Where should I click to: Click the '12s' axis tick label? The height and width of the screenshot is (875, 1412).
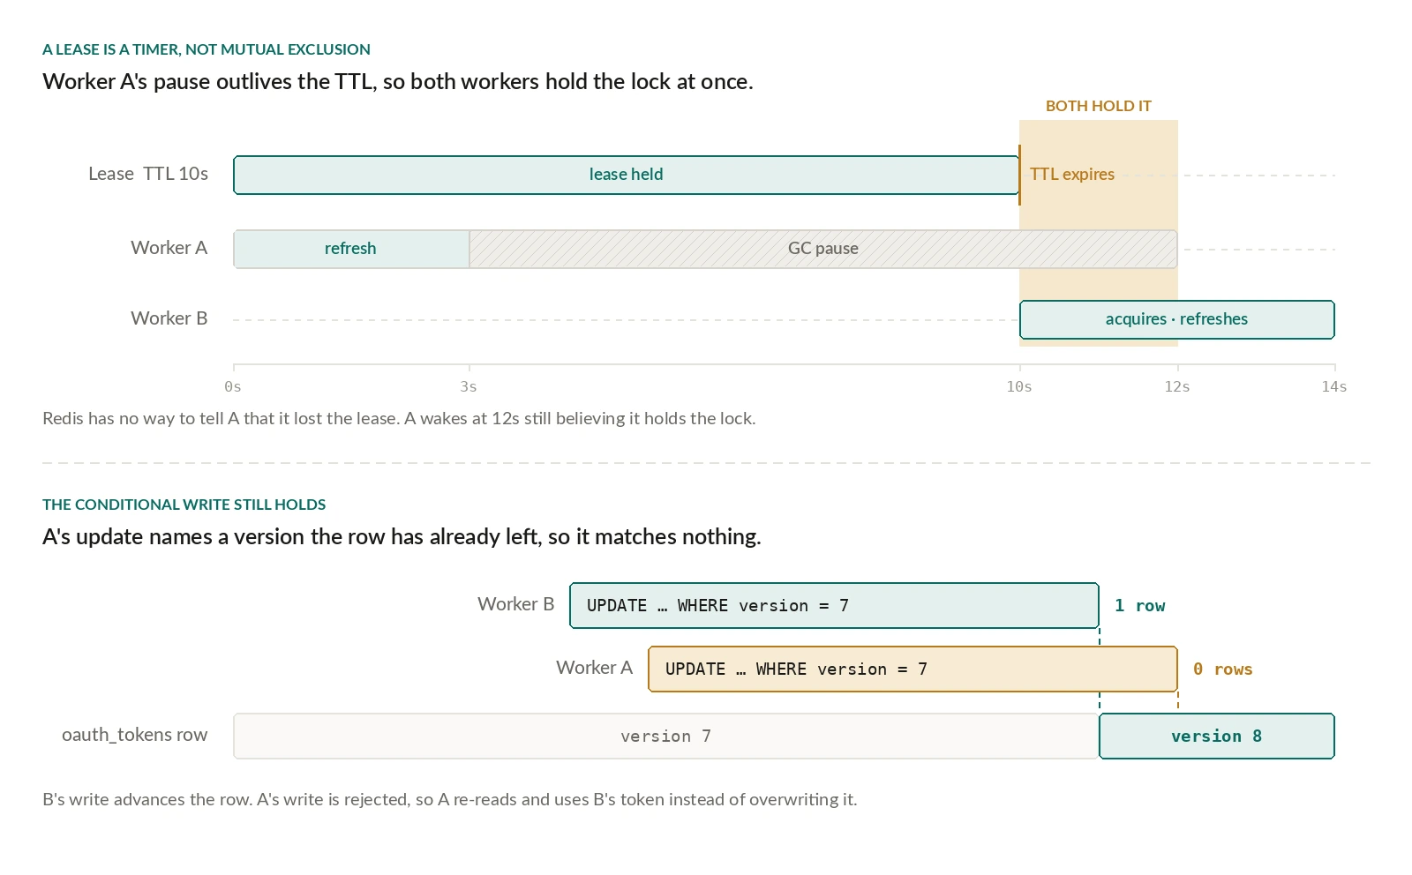pos(1177,386)
